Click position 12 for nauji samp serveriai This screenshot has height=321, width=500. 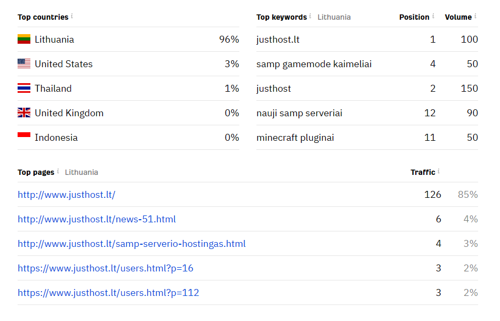click(x=430, y=113)
